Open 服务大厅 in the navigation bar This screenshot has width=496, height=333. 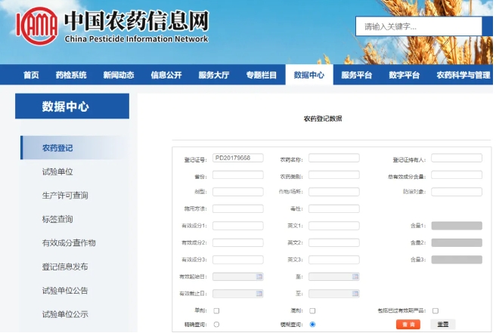coord(213,76)
